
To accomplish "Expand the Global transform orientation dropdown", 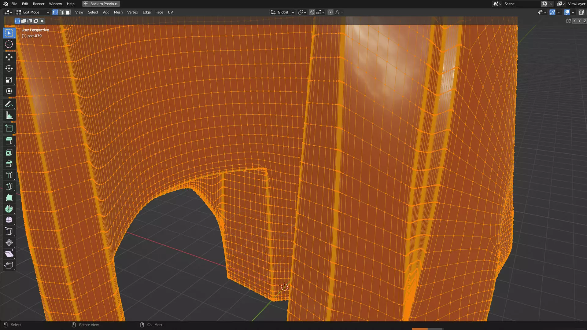I will coord(283,12).
